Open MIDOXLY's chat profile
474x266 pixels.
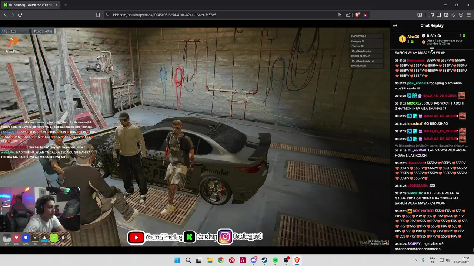pos(414,103)
